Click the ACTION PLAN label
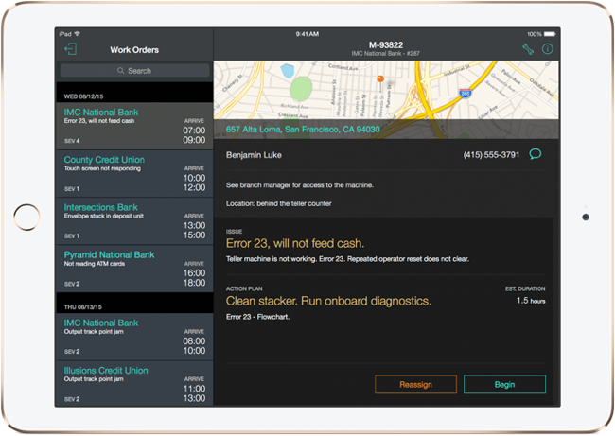Image resolution: width=615 pixels, height=436 pixels. (x=244, y=289)
